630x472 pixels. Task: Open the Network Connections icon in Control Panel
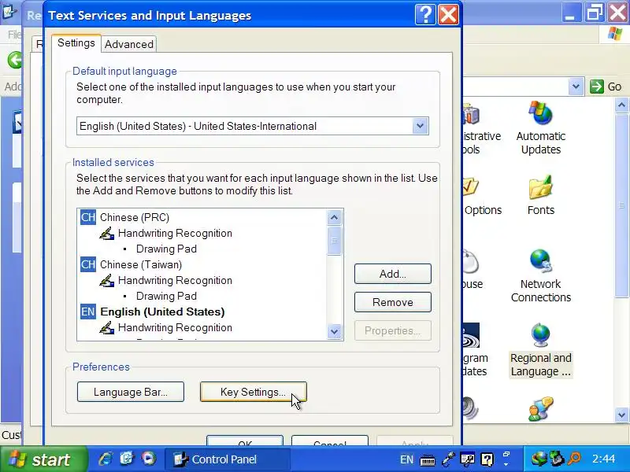click(541, 261)
